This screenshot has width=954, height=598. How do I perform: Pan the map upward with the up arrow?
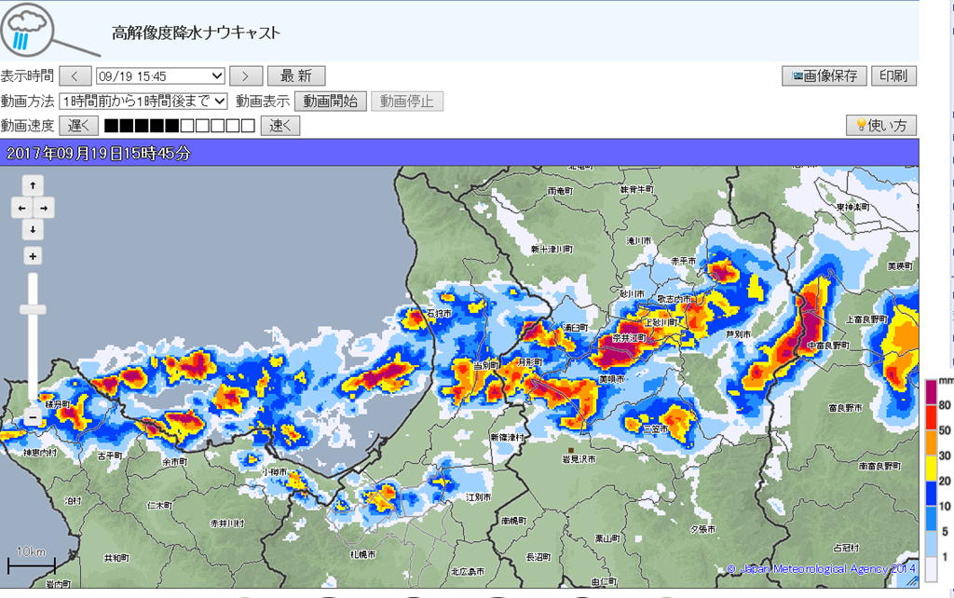pyautogui.click(x=33, y=184)
